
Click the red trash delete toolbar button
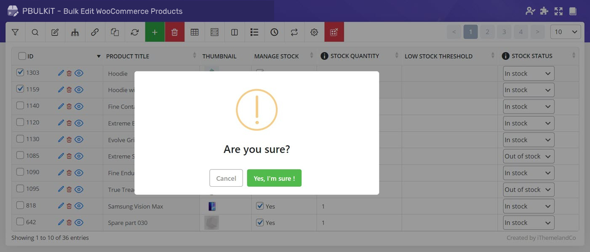pyautogui.click(x=174, y=32)
